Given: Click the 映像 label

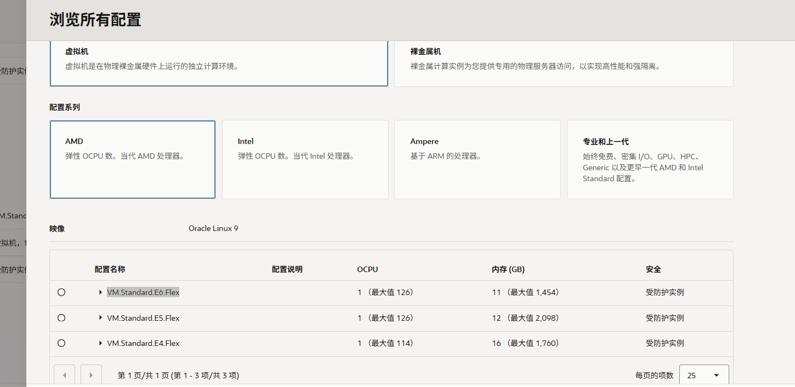Looking at the screenshot, I should 57,229.
